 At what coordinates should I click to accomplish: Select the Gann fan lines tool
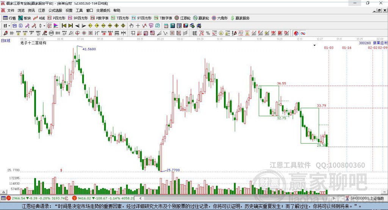[139, 33]
